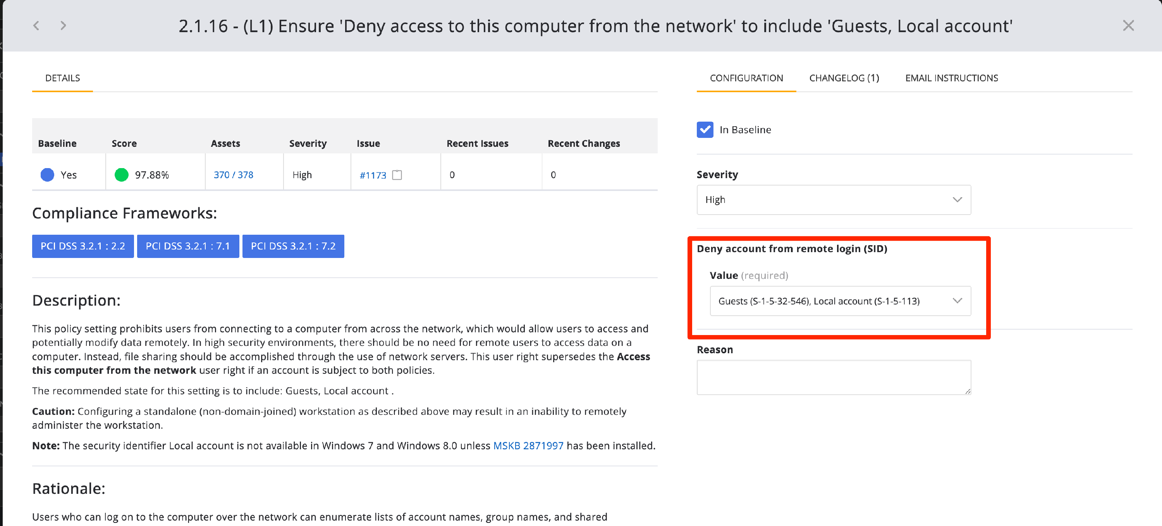Click into the Reason text area
1162x526 pixels.
click(x=833, y=377)
